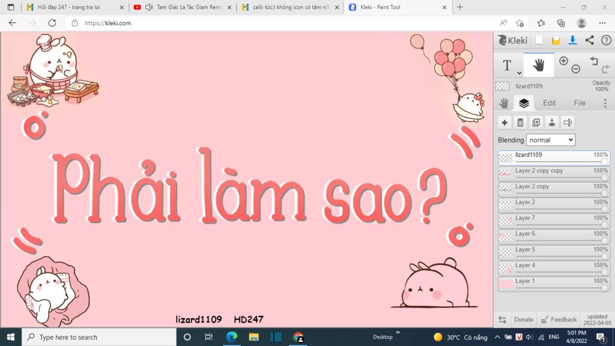Viewport: 615px width, 346px height.
Task: Save image with blue download arrow
Action: [x=572, y=40]
